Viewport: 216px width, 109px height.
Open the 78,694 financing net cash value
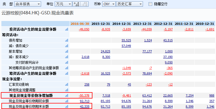point(147,73)
